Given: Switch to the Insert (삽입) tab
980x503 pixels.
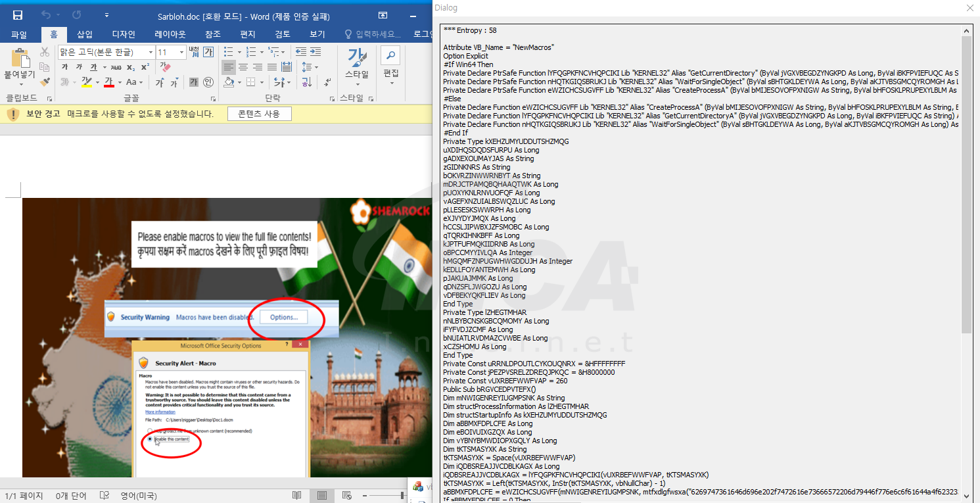Looking at the screenshot, I should click(x=85, y=34).
